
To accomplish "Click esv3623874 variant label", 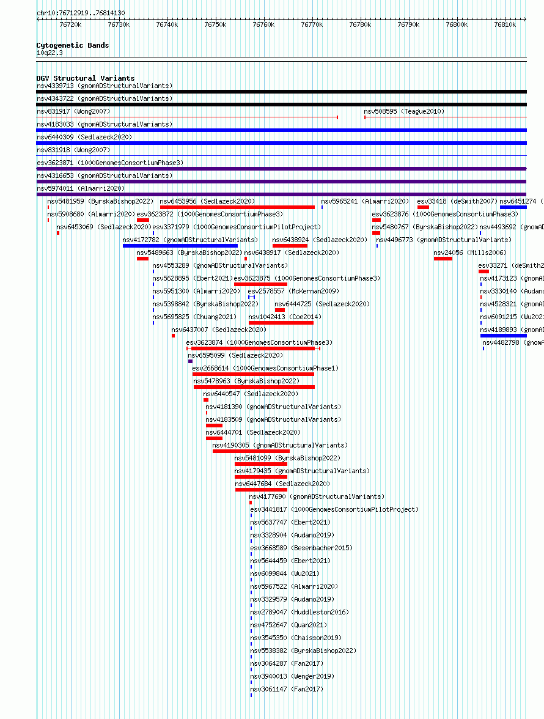I will click(x=259, y=342).
